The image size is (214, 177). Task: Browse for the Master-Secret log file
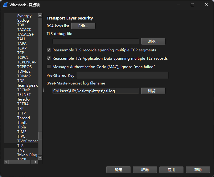(x=153, y=91)
